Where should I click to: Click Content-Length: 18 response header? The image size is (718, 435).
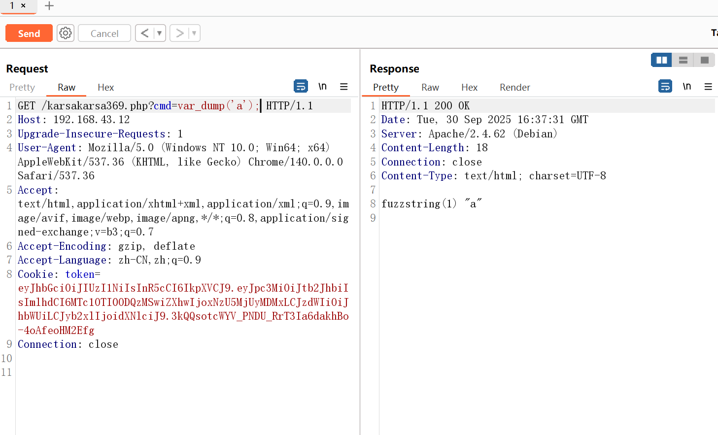[435, 148]
